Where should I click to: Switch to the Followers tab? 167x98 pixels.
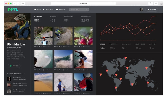(x=86, y=19)
